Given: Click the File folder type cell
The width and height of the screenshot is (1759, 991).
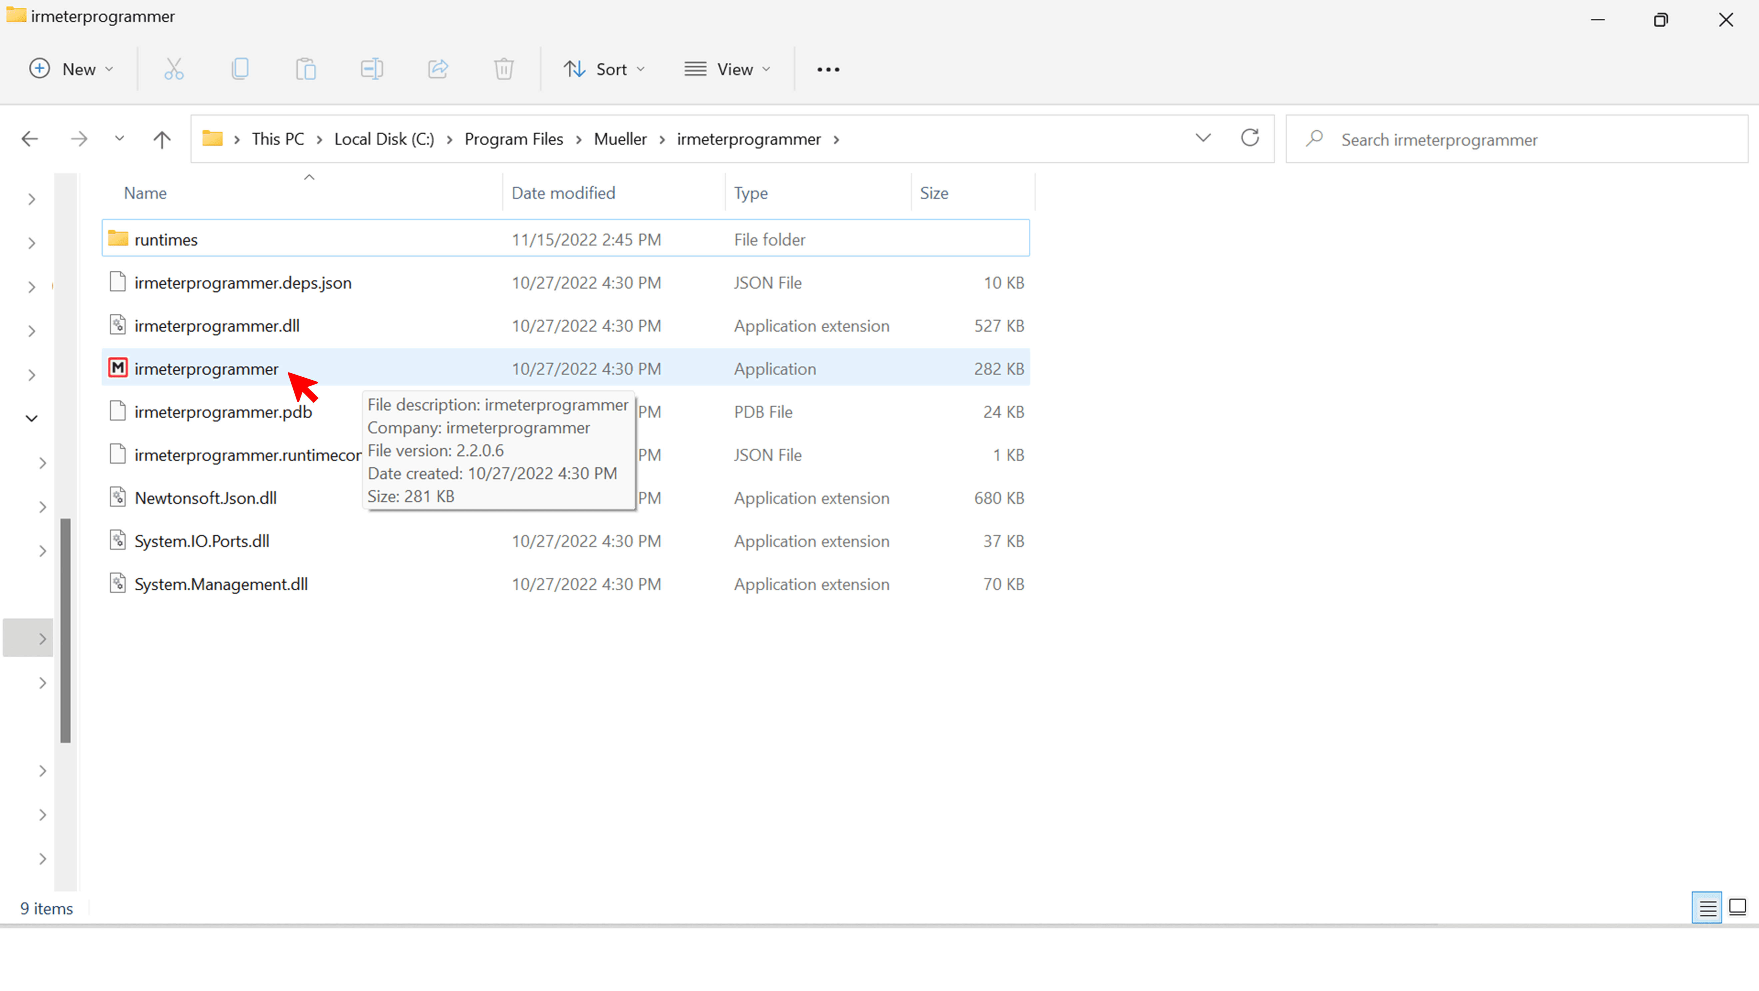Looking at the screenshot, I should click(x=770, y=239).
